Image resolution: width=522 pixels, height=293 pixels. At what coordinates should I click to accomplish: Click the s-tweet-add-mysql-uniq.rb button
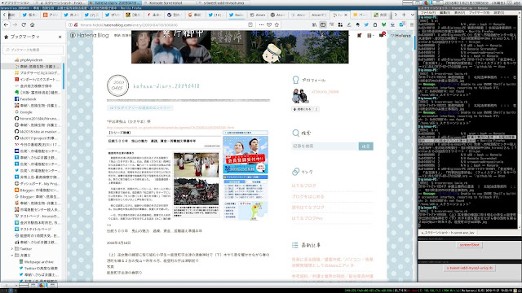click(470, 268)
